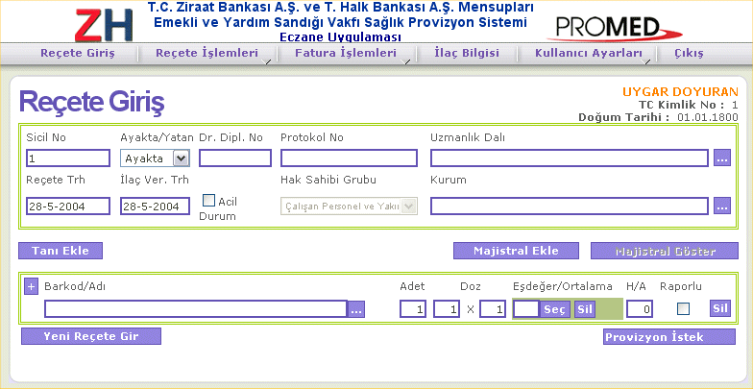753x389 pixels.
Task: Toggle the Raporlu checkbox
Action: [x=684, y=309]
